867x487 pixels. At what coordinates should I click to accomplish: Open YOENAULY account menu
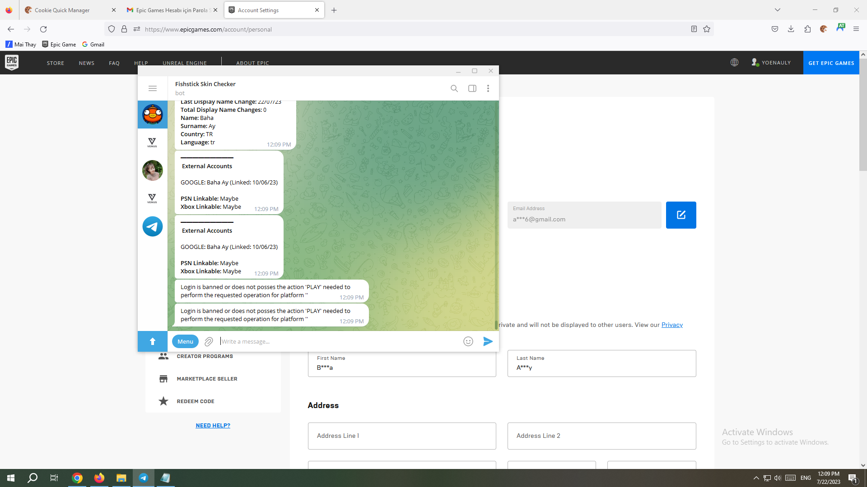pyautogui.click(x=771, y=63)
